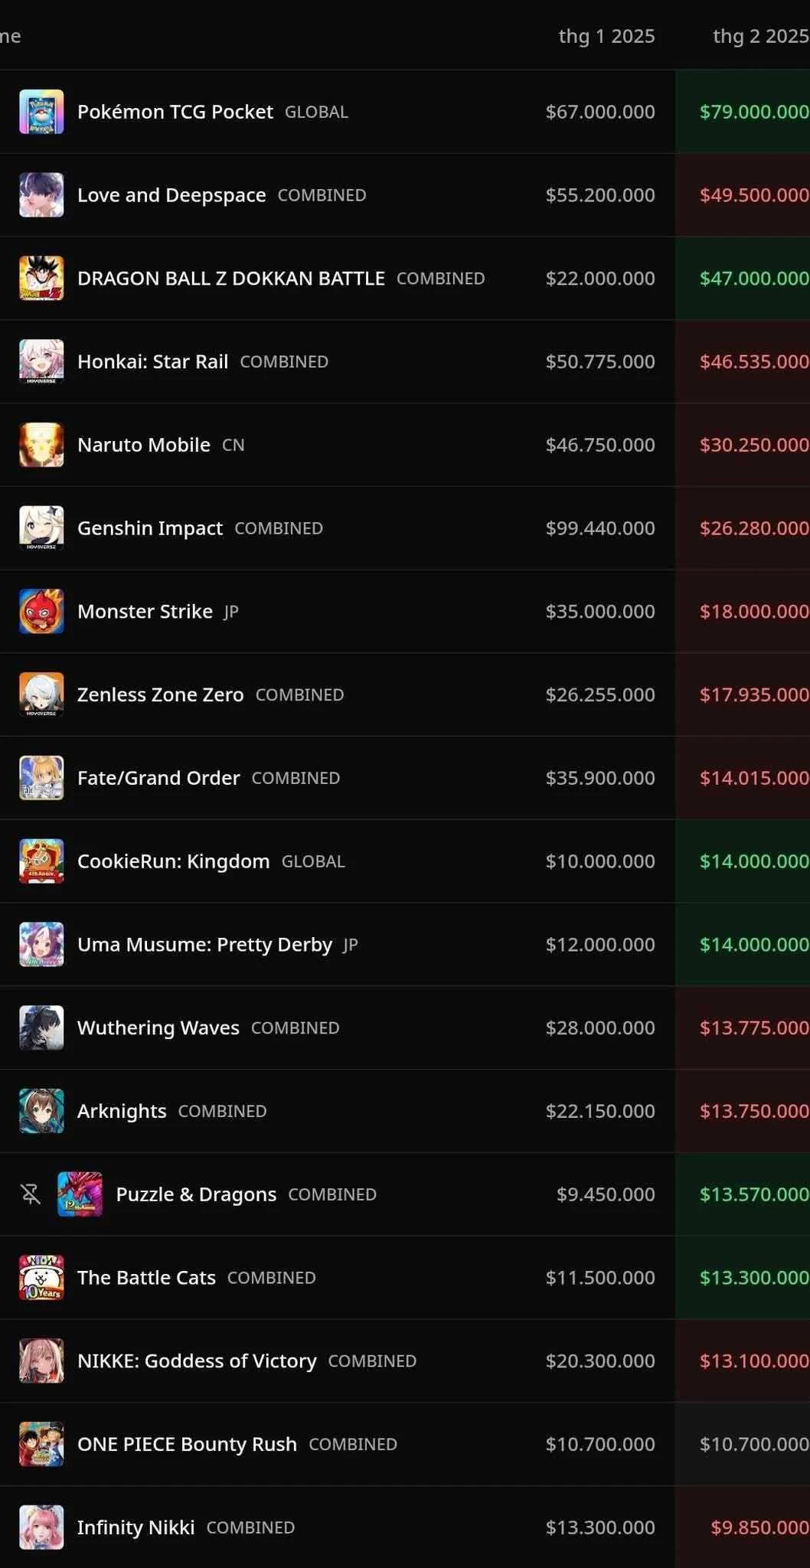Select NIKKE: Goddess of Victory row title
Image resolution: width=810 pixels, height=1568 pixels.
click(x=197, y=1361)
